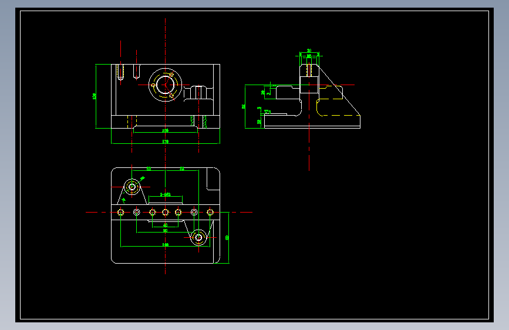Select the "40" dimension in the plan view
This screenshot has width=509, height=330.
click(x=165, y=225)
